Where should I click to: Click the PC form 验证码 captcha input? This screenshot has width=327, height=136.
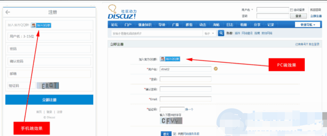[172, 109]
